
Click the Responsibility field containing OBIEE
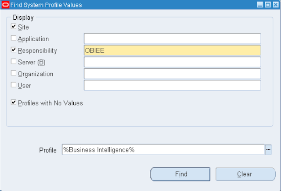(172, 50)
